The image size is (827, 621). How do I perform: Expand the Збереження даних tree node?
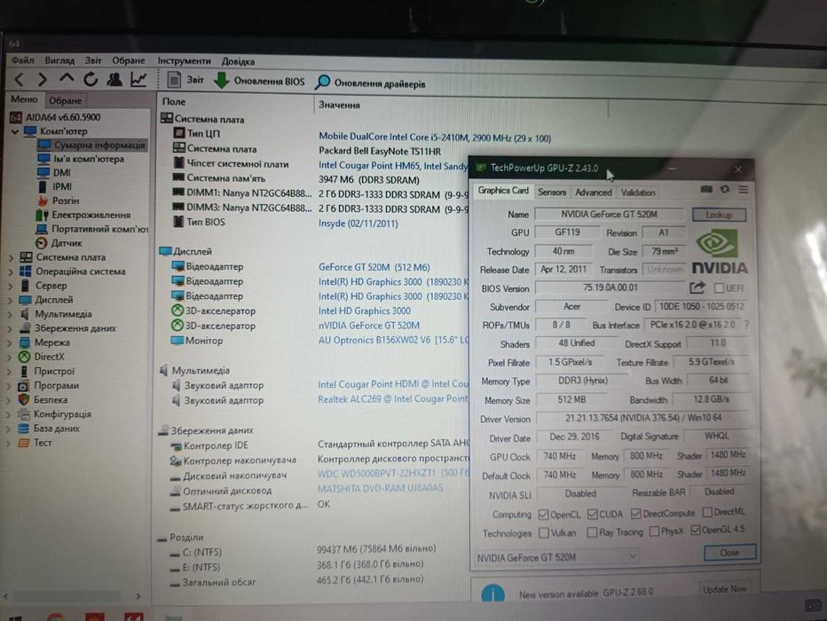(x=10, y=329)
